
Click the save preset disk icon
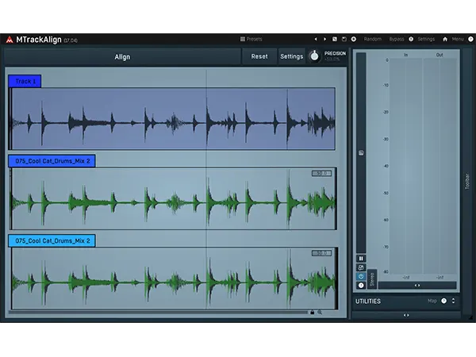[344, 39]
